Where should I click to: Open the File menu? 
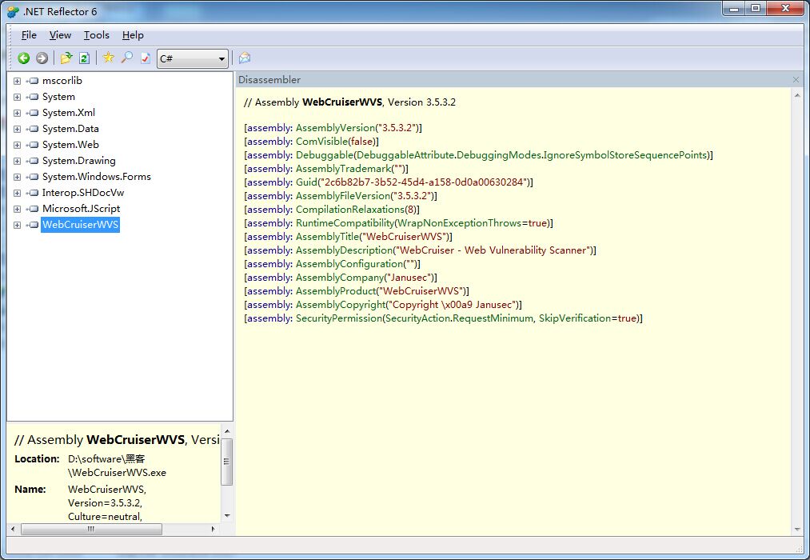pyautogui.click(x=29, y=35)
